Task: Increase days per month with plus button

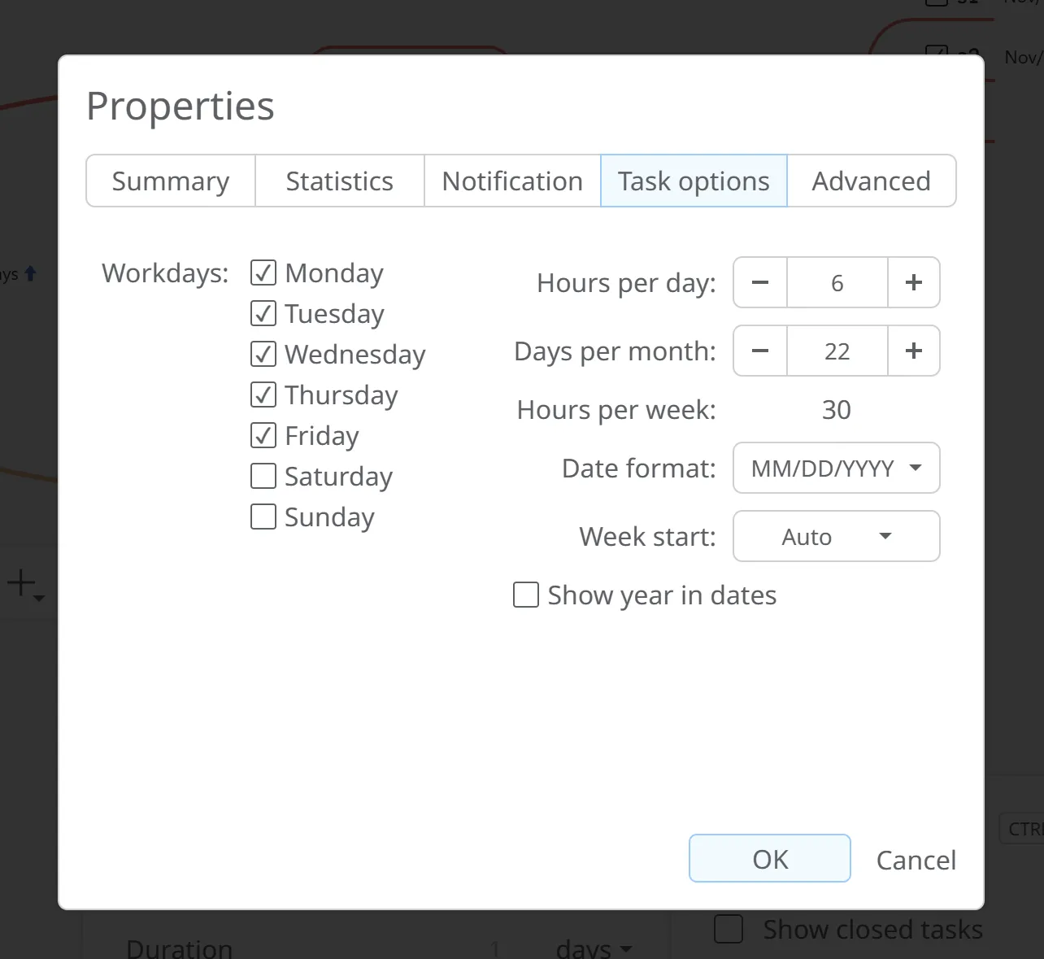Action: (x=914, y=351)
